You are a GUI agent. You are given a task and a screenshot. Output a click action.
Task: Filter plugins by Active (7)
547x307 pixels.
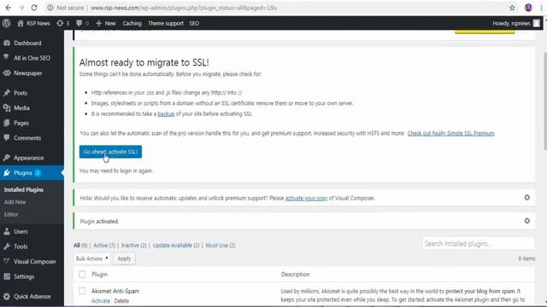[x=104, y=246]
